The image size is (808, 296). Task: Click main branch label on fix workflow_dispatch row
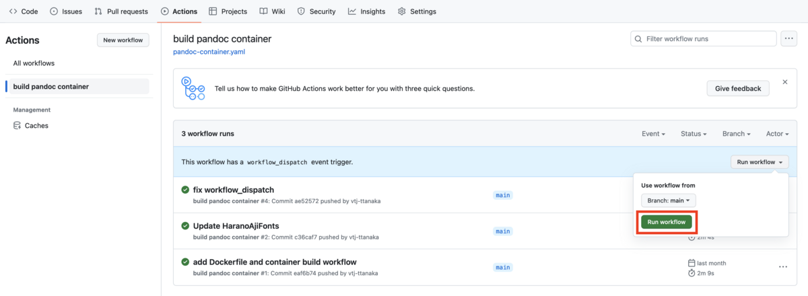click(x=503, y=195)
